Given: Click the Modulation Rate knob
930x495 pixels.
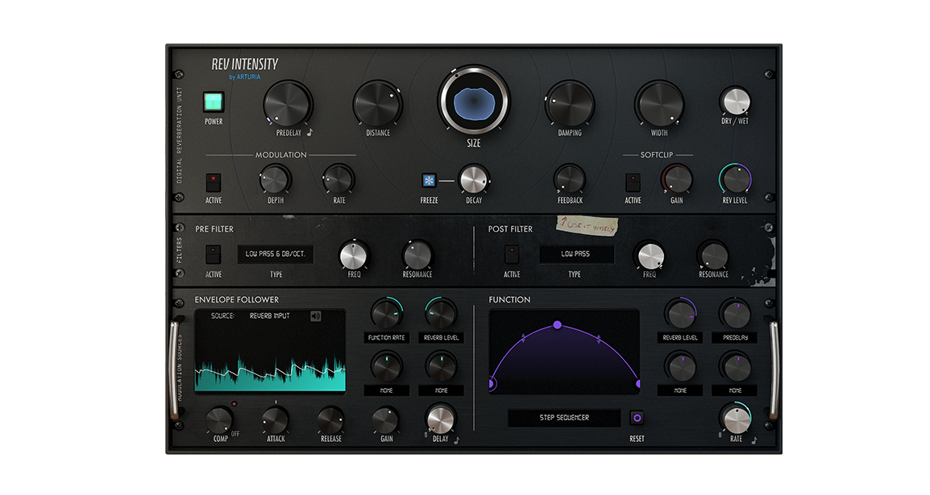Looking at the screenshot, I should click(x=338, y=179).
